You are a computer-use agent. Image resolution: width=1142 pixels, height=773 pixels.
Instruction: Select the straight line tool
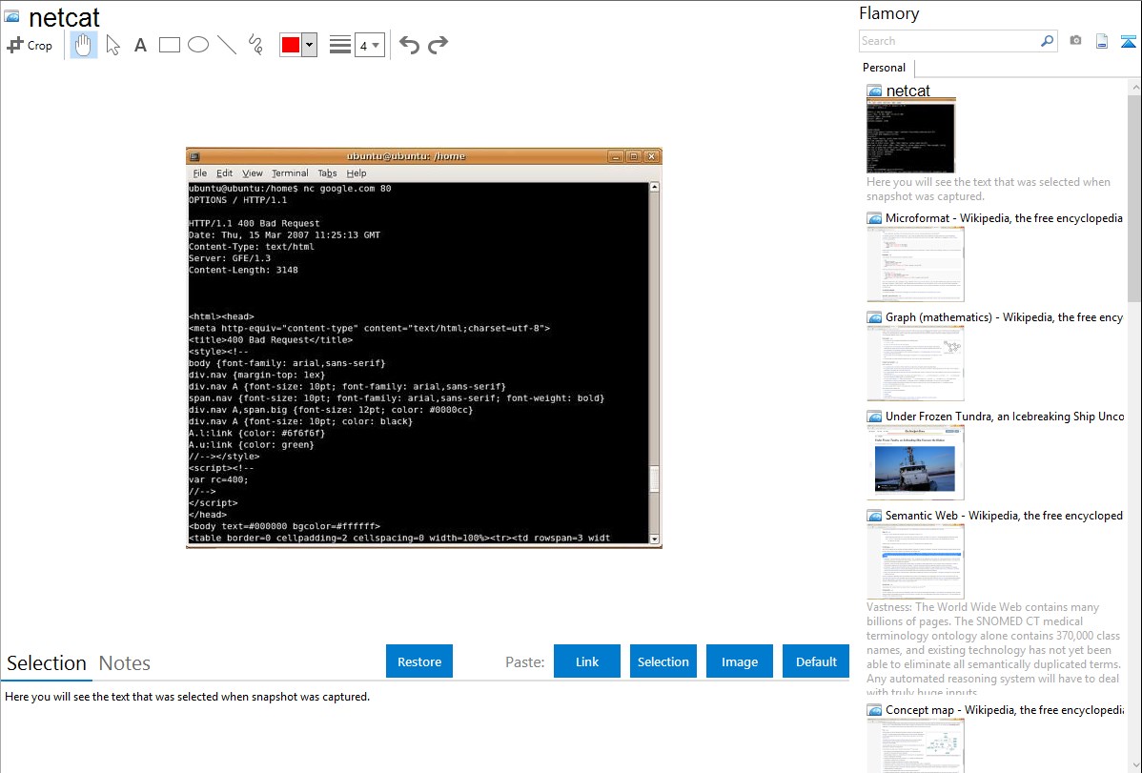tap(227, 45)
